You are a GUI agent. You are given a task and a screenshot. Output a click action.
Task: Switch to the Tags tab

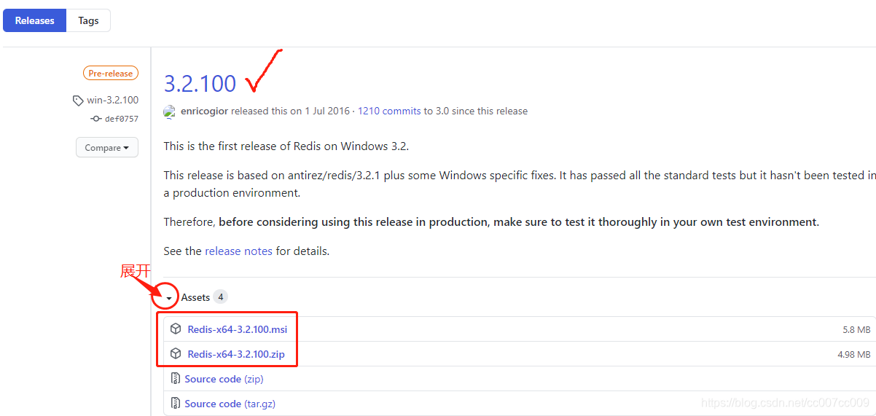[88, 20]
